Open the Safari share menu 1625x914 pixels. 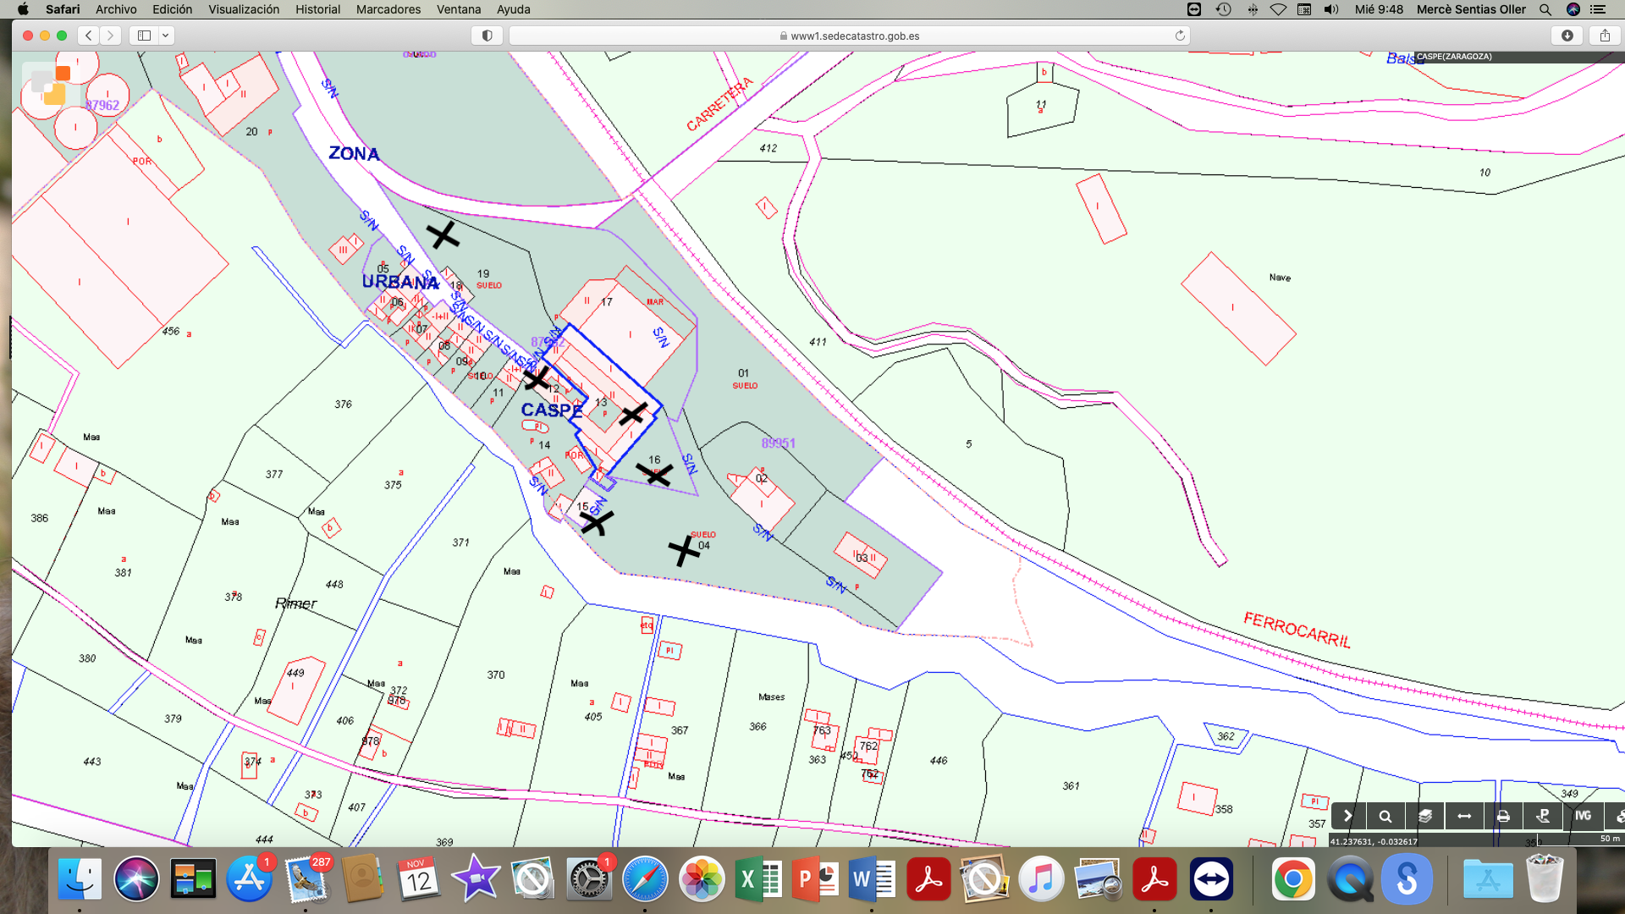(x=1605, y=36)
